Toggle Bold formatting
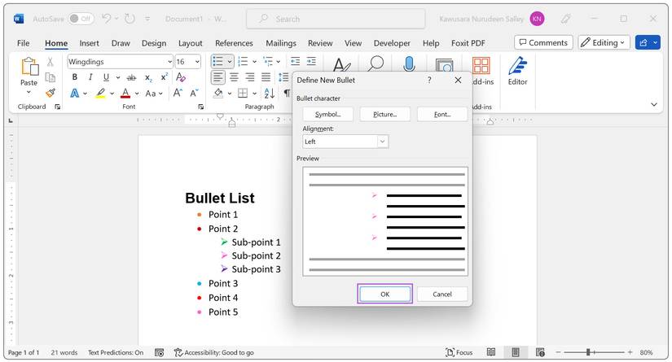This screenshot has width=672, height=362. pyautogui.click(x=75, y=77)
